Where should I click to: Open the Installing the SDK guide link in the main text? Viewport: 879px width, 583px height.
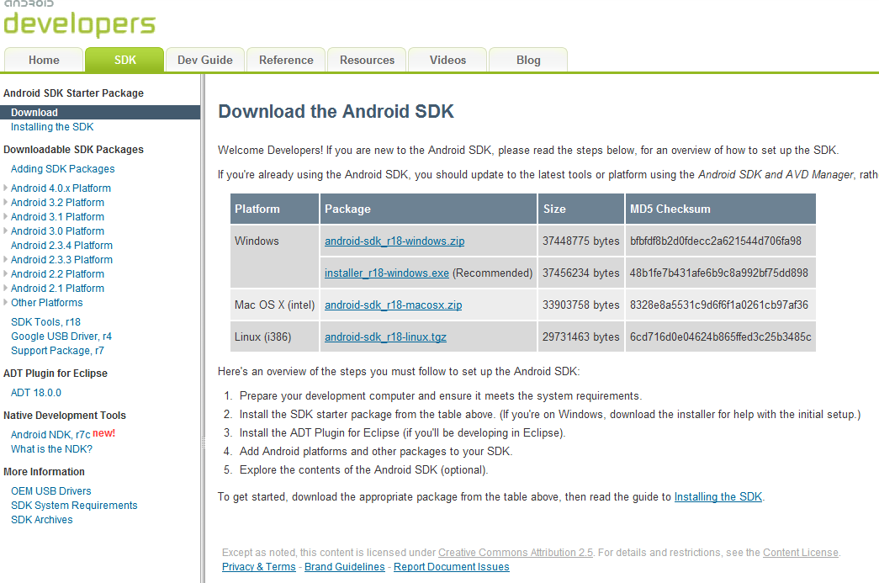pyautogui.click(x=717, y=497)
